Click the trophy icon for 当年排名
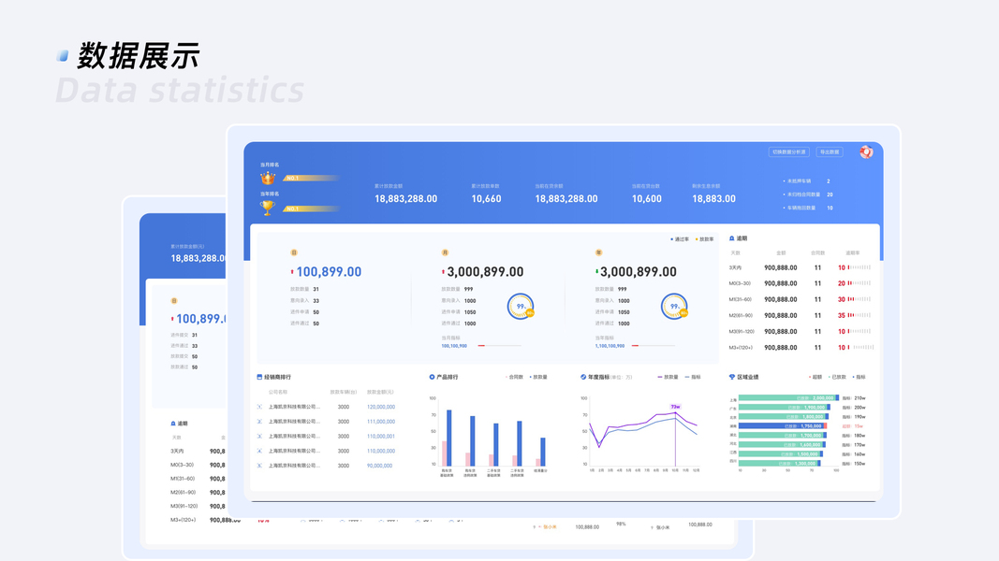 (268, 208)
